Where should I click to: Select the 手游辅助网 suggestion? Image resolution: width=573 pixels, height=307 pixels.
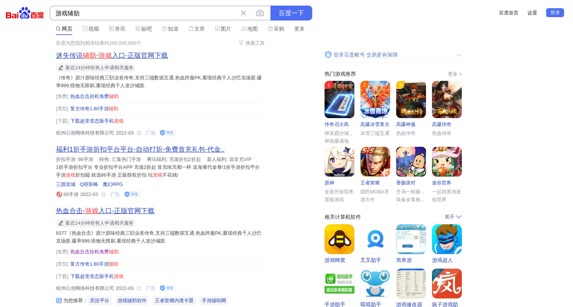pos(214,301)
